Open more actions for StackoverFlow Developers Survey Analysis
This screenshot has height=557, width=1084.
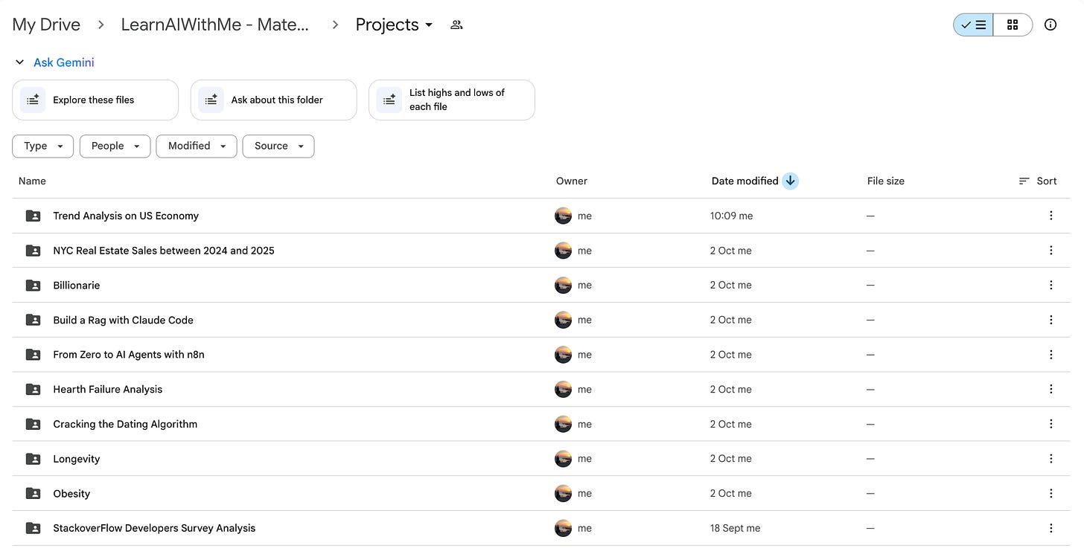tap(1050, 528)
